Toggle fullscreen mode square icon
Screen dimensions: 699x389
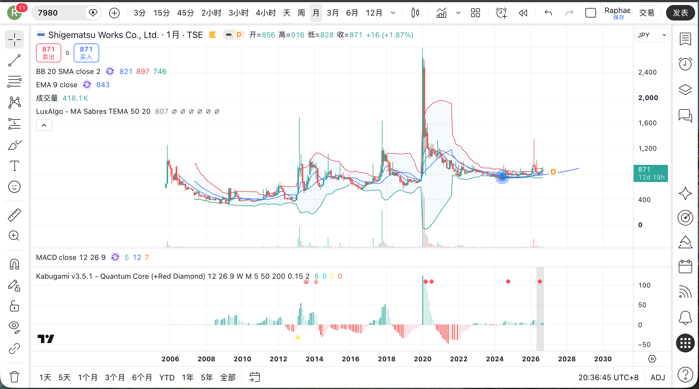tap(590, 13)
